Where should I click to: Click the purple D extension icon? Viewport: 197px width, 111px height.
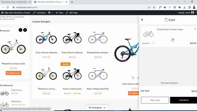pos(175,7)
